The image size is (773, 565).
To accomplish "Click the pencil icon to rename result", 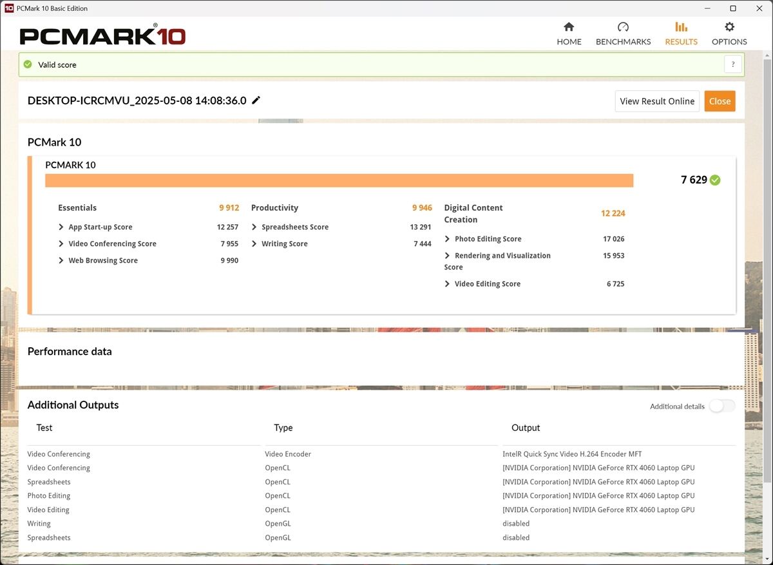I will pos(256,100).
